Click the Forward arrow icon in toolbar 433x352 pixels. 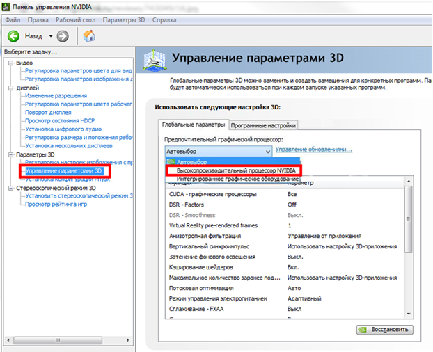63,36
